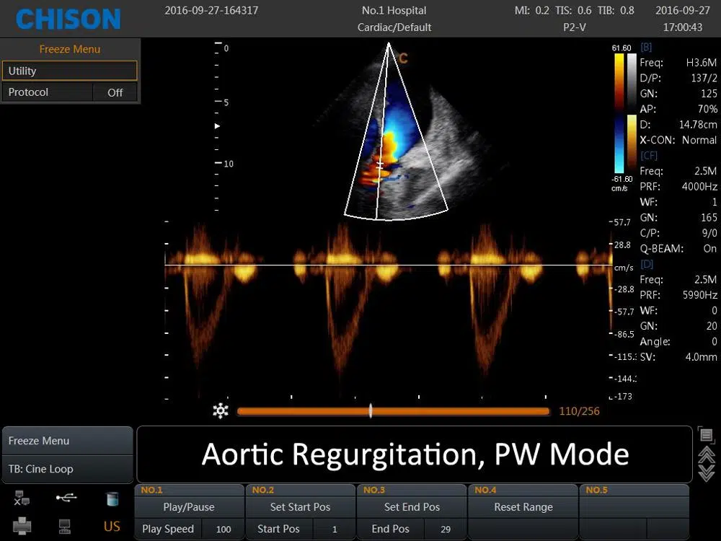Viewport: 721px width, 541px height.
Task: Click the snowflake freeze icon
Action: pos(221,411)
